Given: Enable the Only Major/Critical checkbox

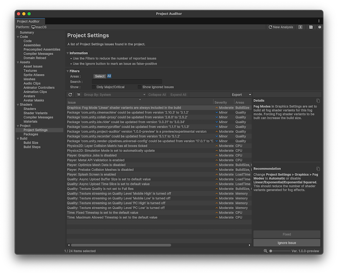Looking at the screenshot, I should click(94, 87).
